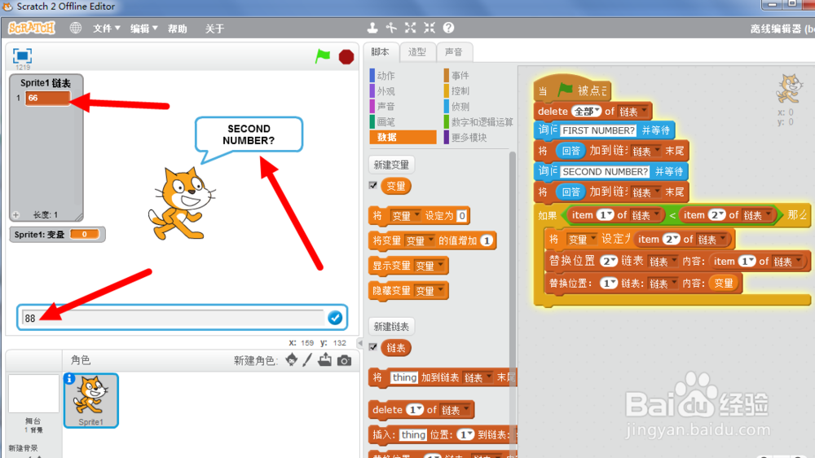Select 更多模块 category
The height and width of the screenshot is (458, 815).
465,137
